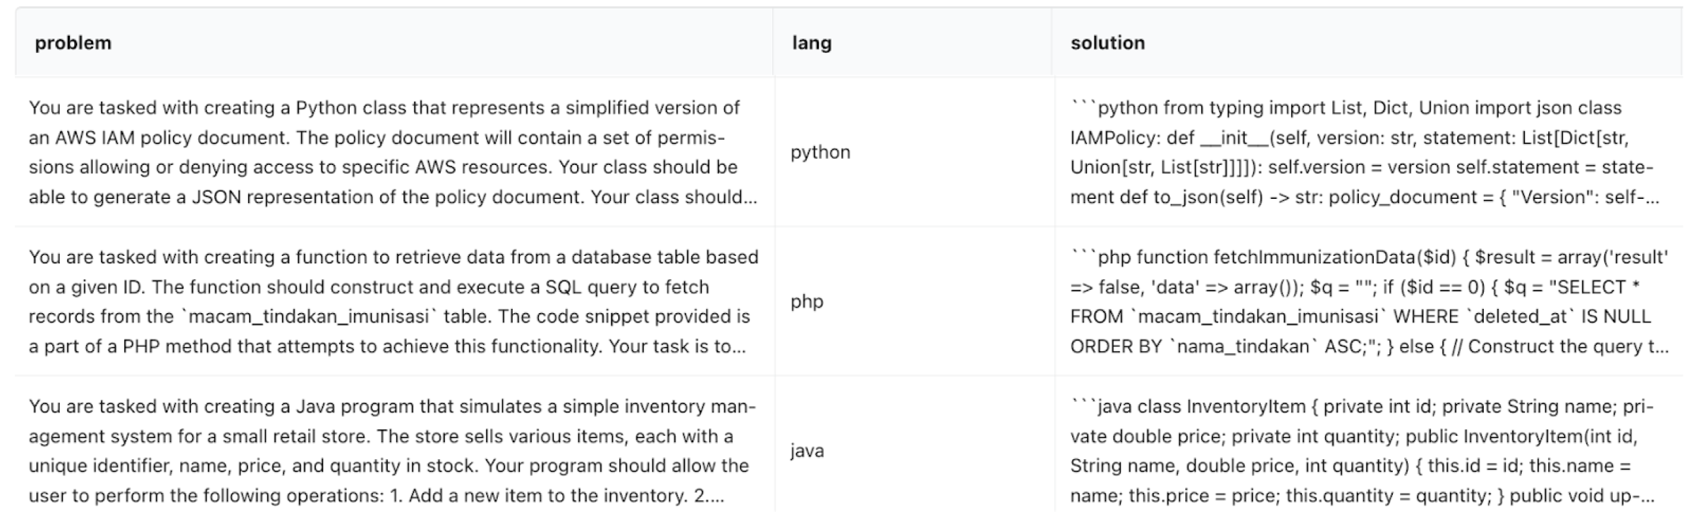Image resolution: width=1699 pixels, height=512 pixels.
Task: Select the "python" lang cell
Action: point(820,152)
